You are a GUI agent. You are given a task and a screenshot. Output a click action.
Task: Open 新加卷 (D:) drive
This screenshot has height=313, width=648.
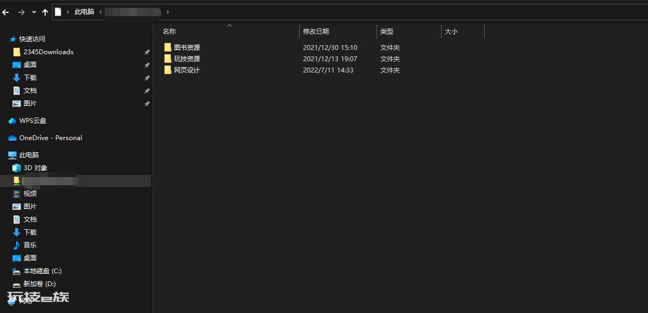39,283
